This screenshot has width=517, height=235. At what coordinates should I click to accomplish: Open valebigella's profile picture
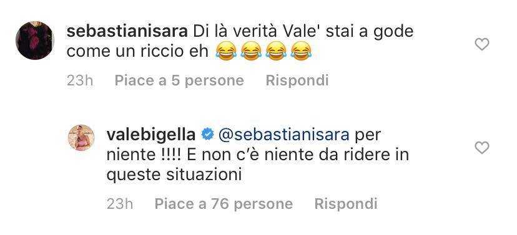(x=81, y=138)
